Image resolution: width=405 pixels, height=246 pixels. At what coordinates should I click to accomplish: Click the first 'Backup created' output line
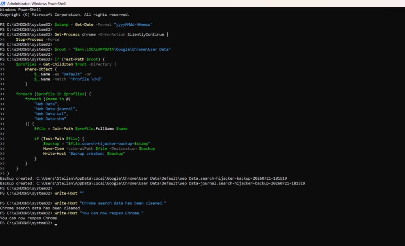[x=143, y=178]
